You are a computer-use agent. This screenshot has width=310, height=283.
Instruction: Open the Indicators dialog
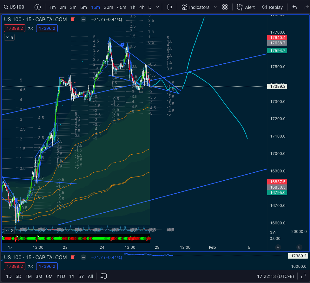pyautogui.click(x=195, y=7)
